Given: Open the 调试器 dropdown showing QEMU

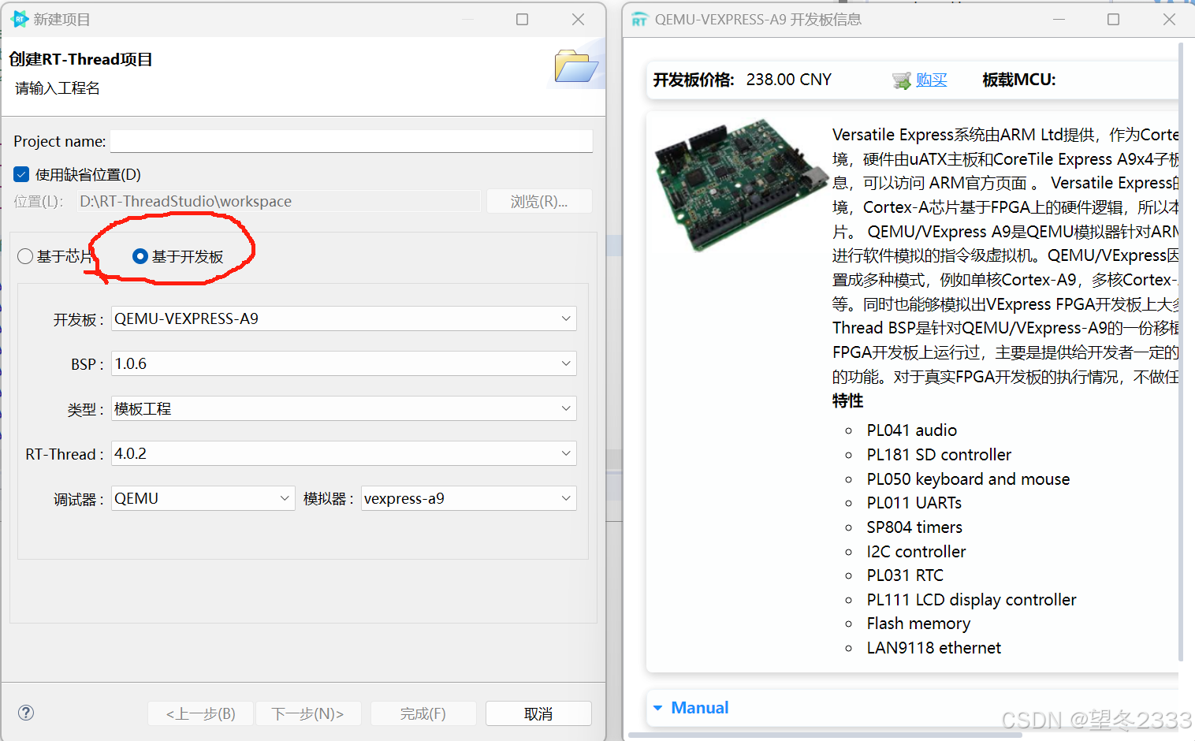Looking at the screenshot, I should [203, 498].
